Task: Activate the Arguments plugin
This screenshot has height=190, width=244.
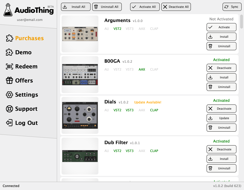Action: click(x=221, y=27)
